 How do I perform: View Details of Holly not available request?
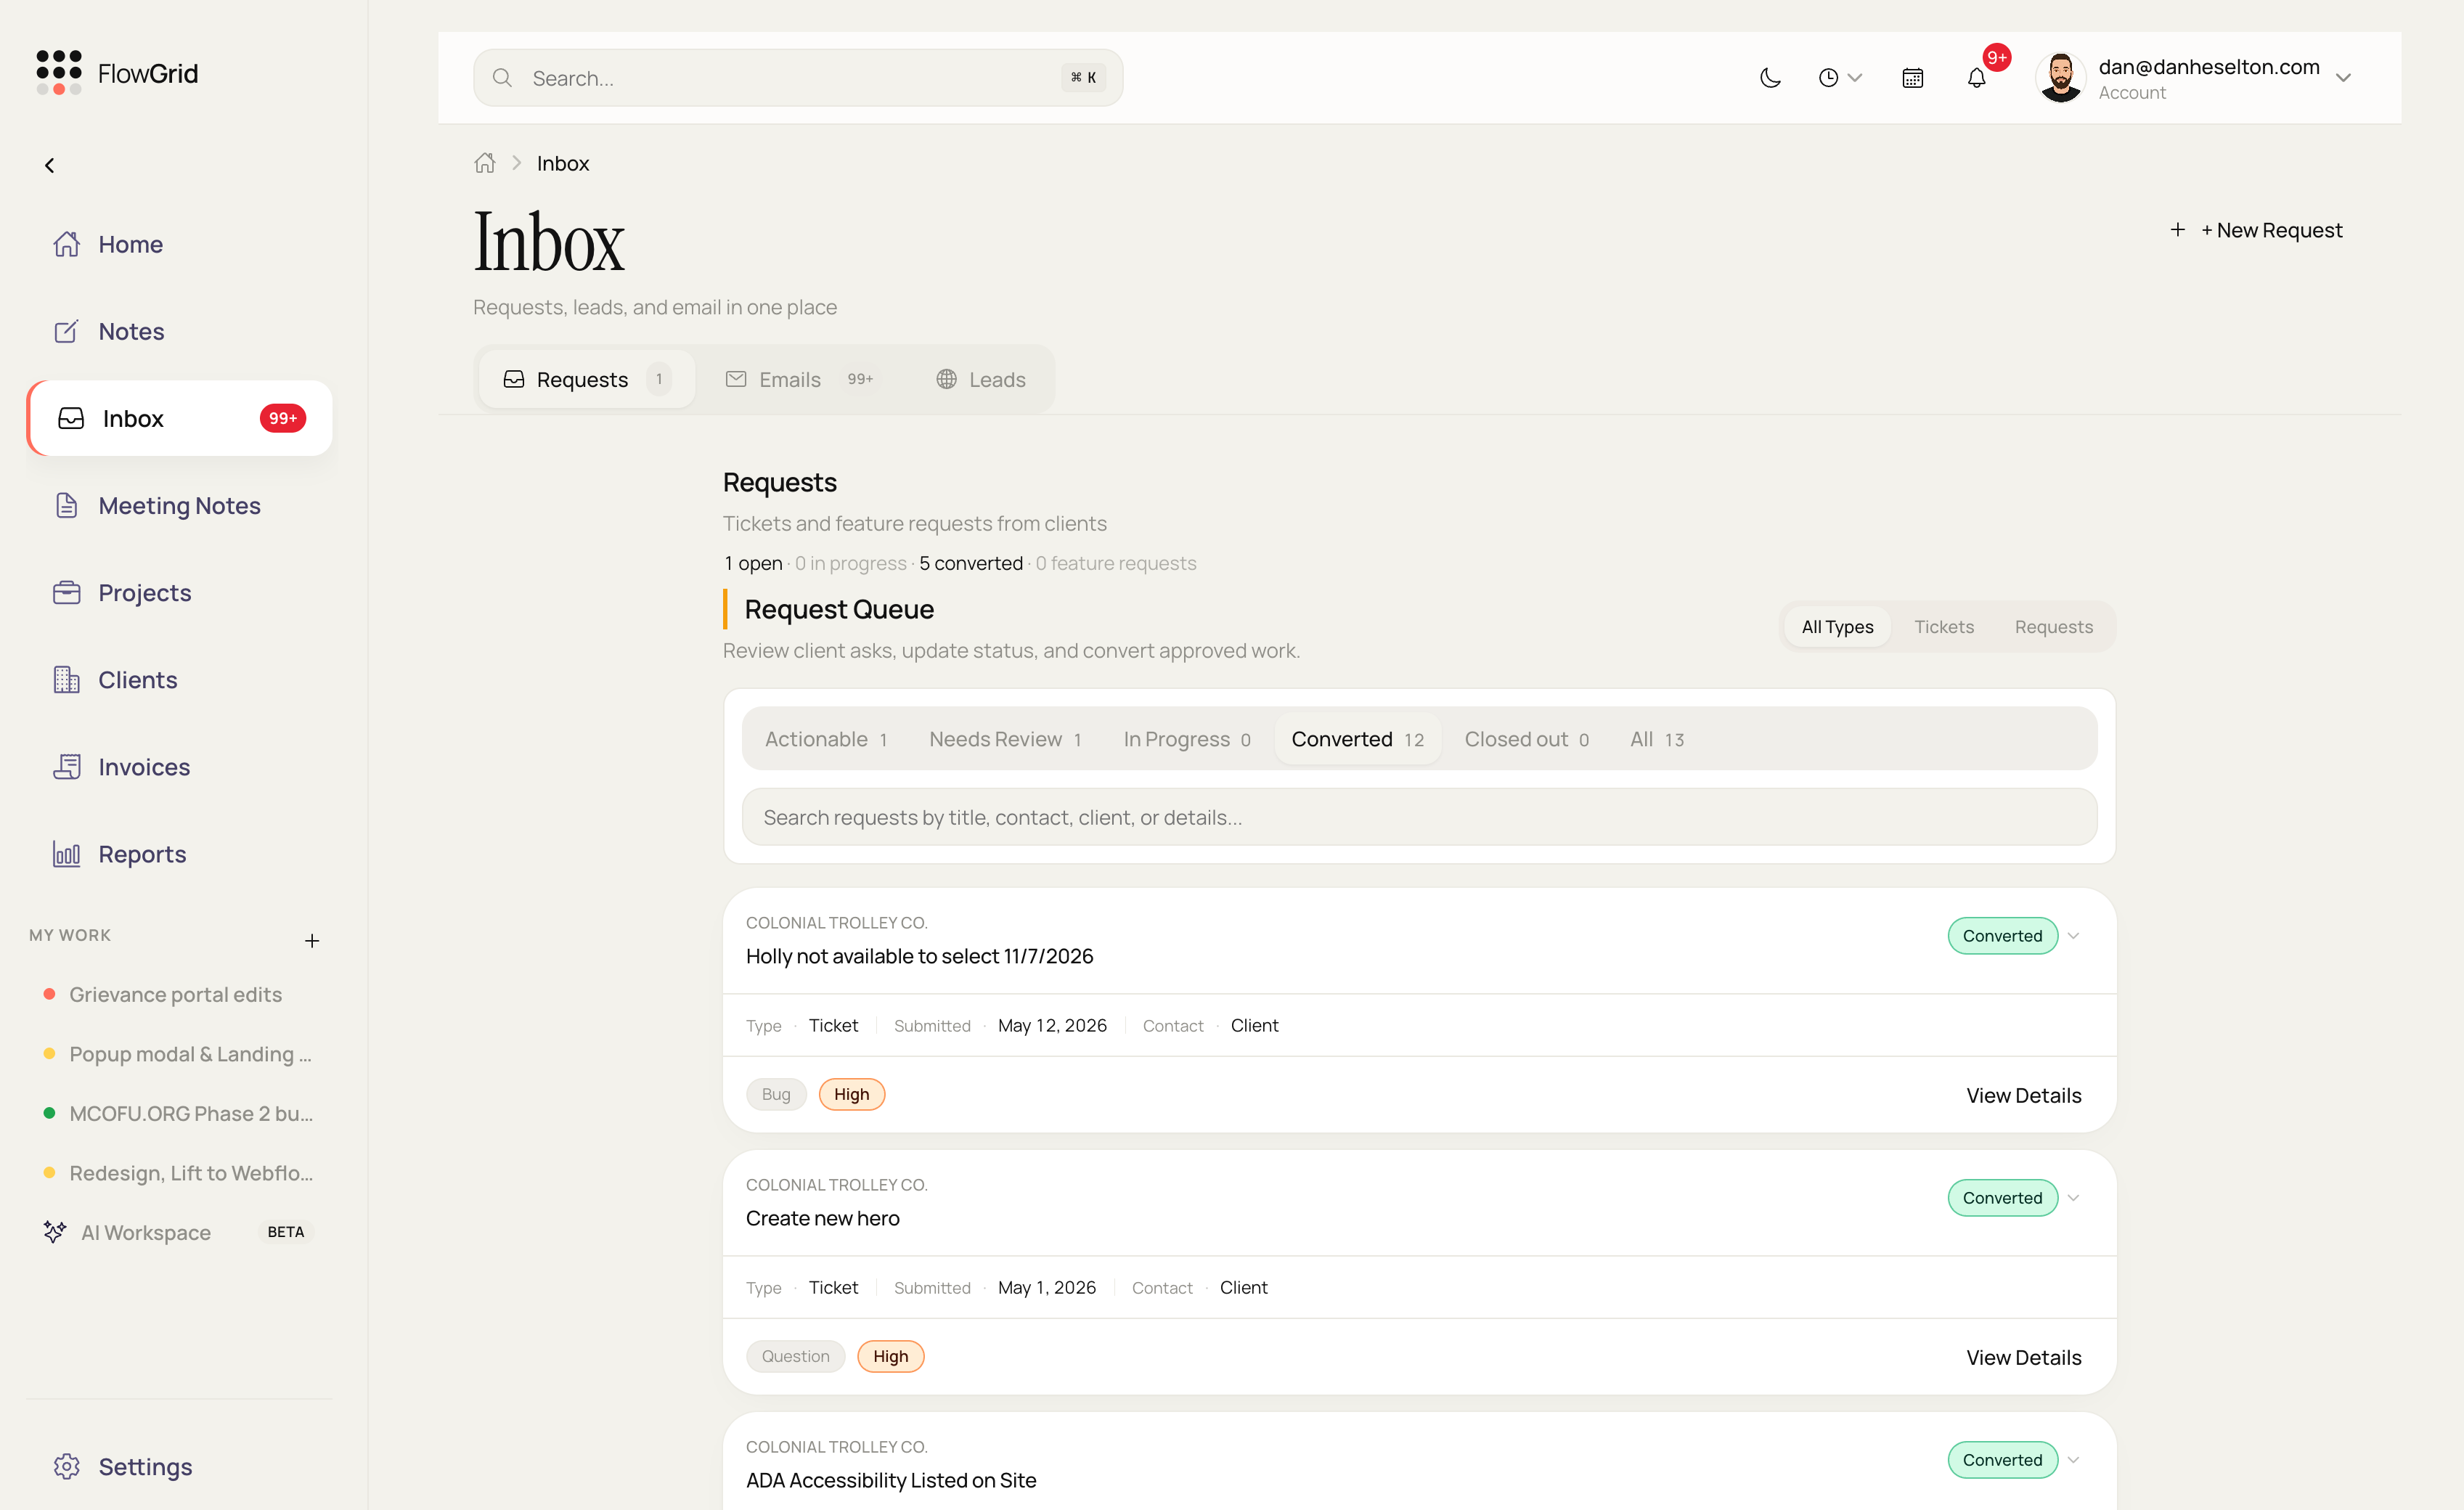click(x=2023, y=1095)
